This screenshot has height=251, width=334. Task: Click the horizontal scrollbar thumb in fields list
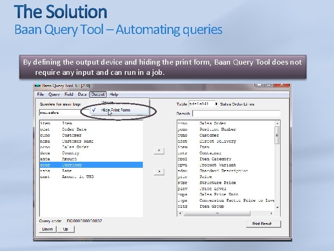pos(217,213)
